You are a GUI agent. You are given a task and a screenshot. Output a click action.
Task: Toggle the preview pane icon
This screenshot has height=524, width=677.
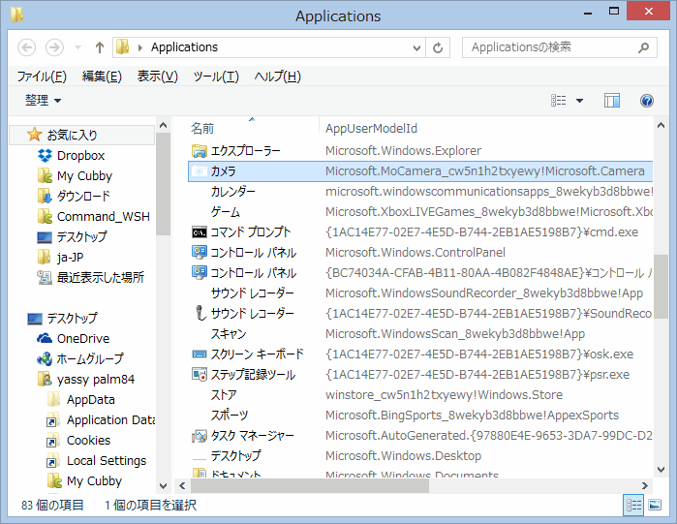(x=612, y=101)
